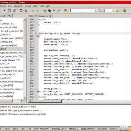Open the Build menu
This screenshot has width=131, height=131.
click(35, 6)
